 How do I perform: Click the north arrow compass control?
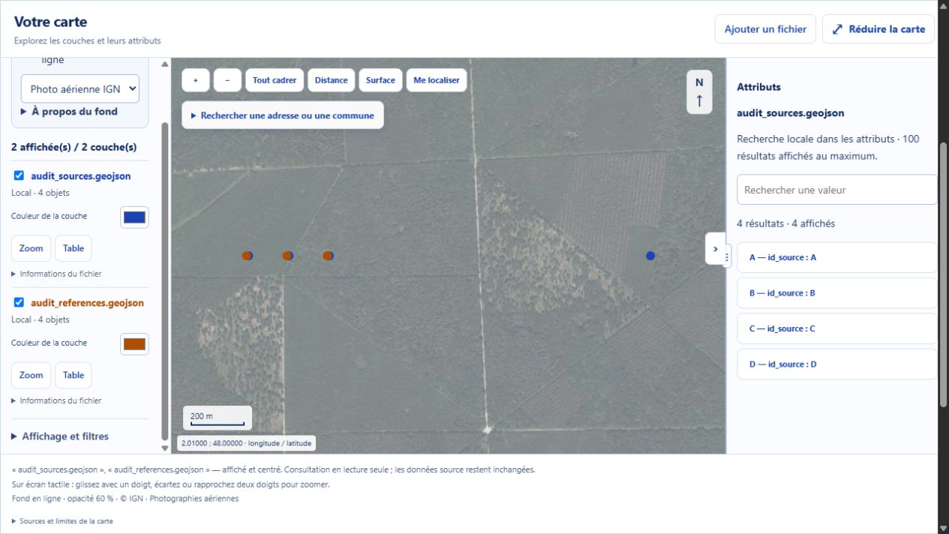[699, 91]
